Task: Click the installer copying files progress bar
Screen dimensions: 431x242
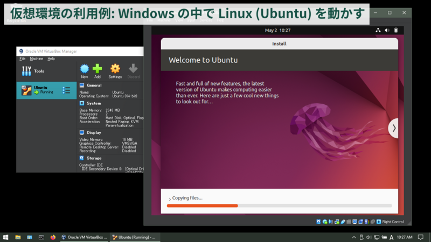Action: pos(279,206)
